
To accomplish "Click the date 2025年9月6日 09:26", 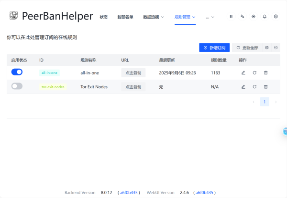I will click(177, 73).
